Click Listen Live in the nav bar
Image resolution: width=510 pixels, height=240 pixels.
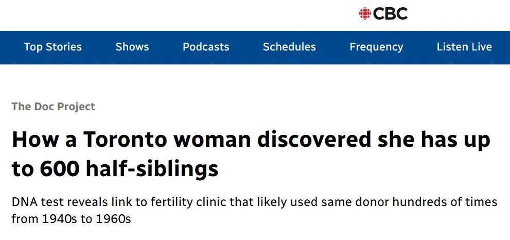click(x=464, y=47)
